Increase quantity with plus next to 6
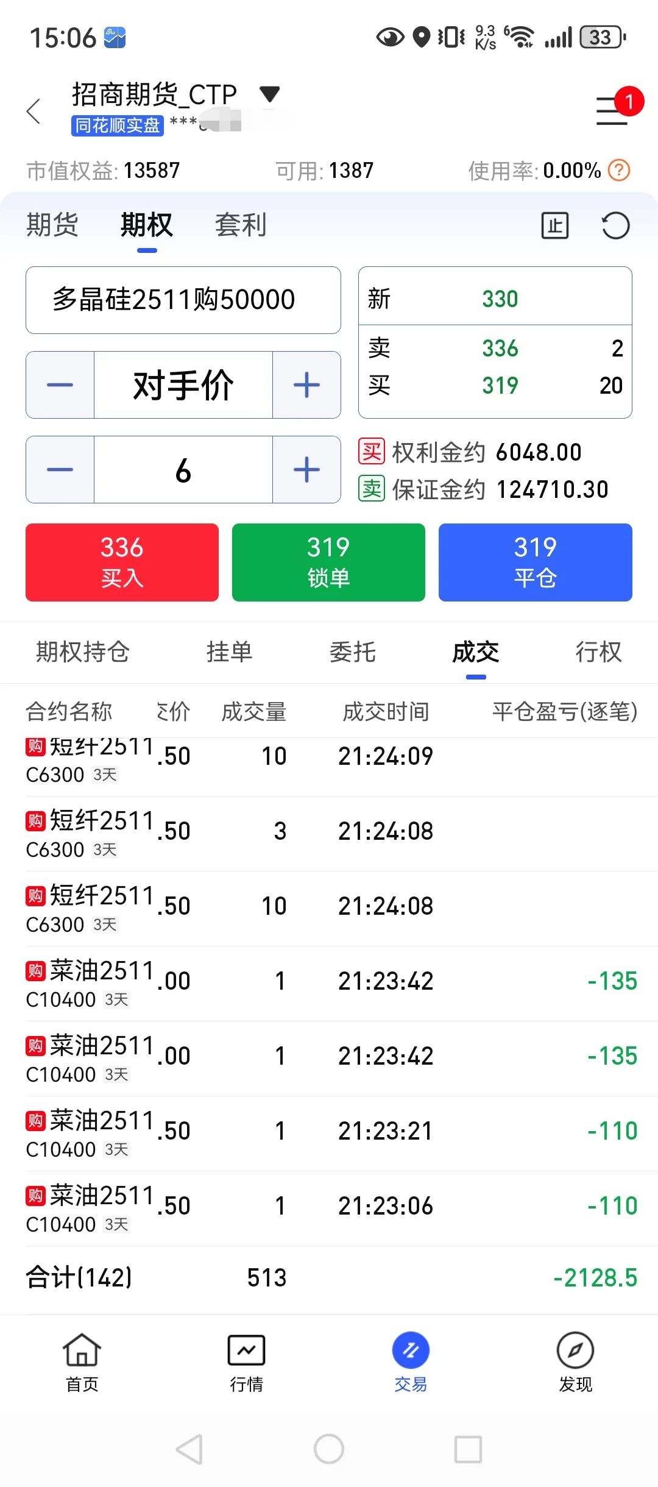Image resolution: width=658 pixels, height=1487 pixels. [306, 469]
